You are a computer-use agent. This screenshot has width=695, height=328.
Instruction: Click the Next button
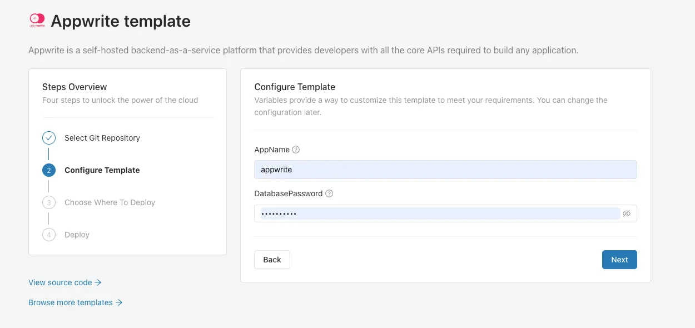coord(619,260)
